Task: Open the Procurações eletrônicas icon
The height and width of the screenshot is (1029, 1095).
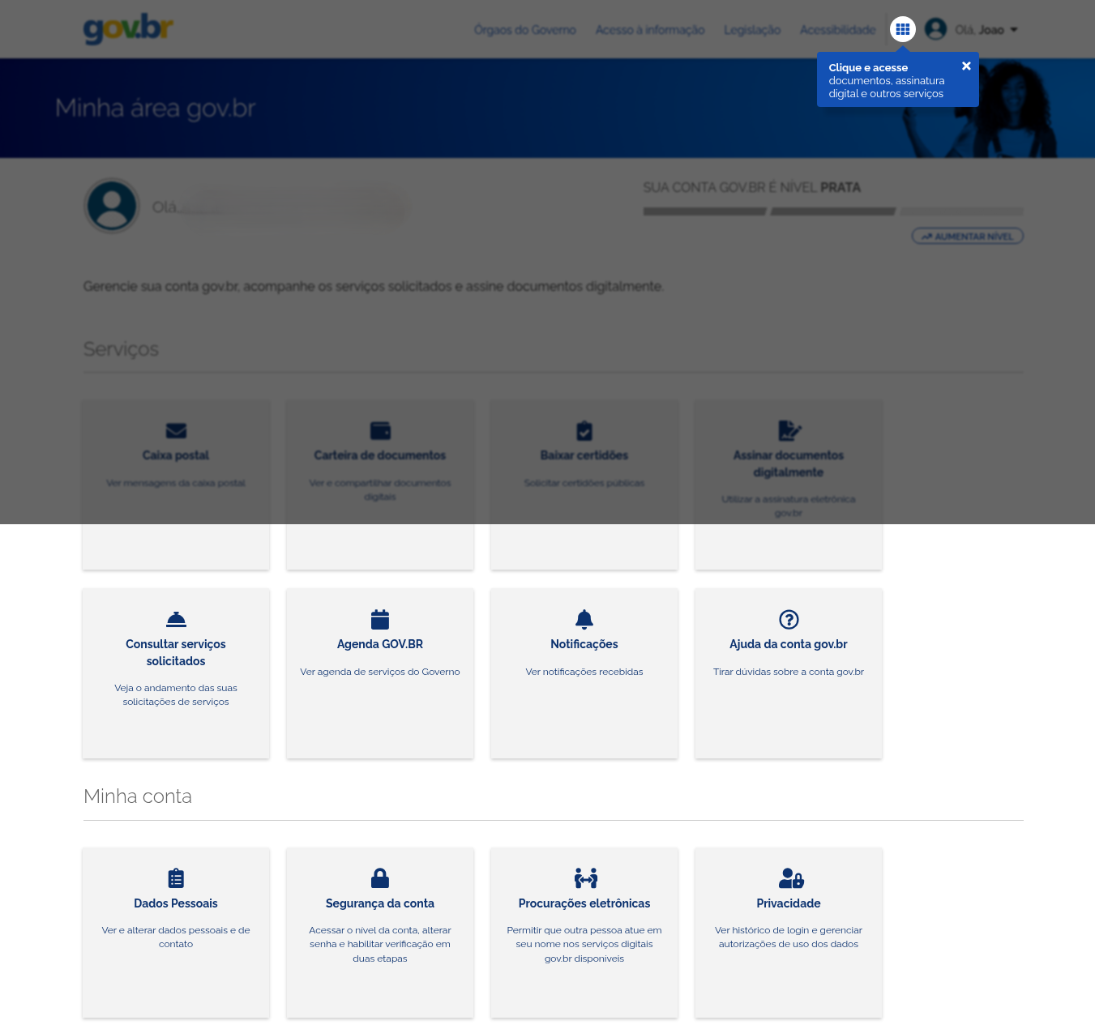Action: point(584,878)
